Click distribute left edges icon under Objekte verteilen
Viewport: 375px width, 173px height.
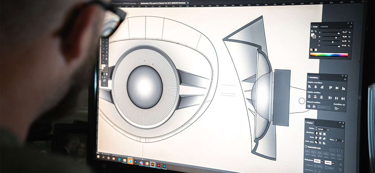330,98
